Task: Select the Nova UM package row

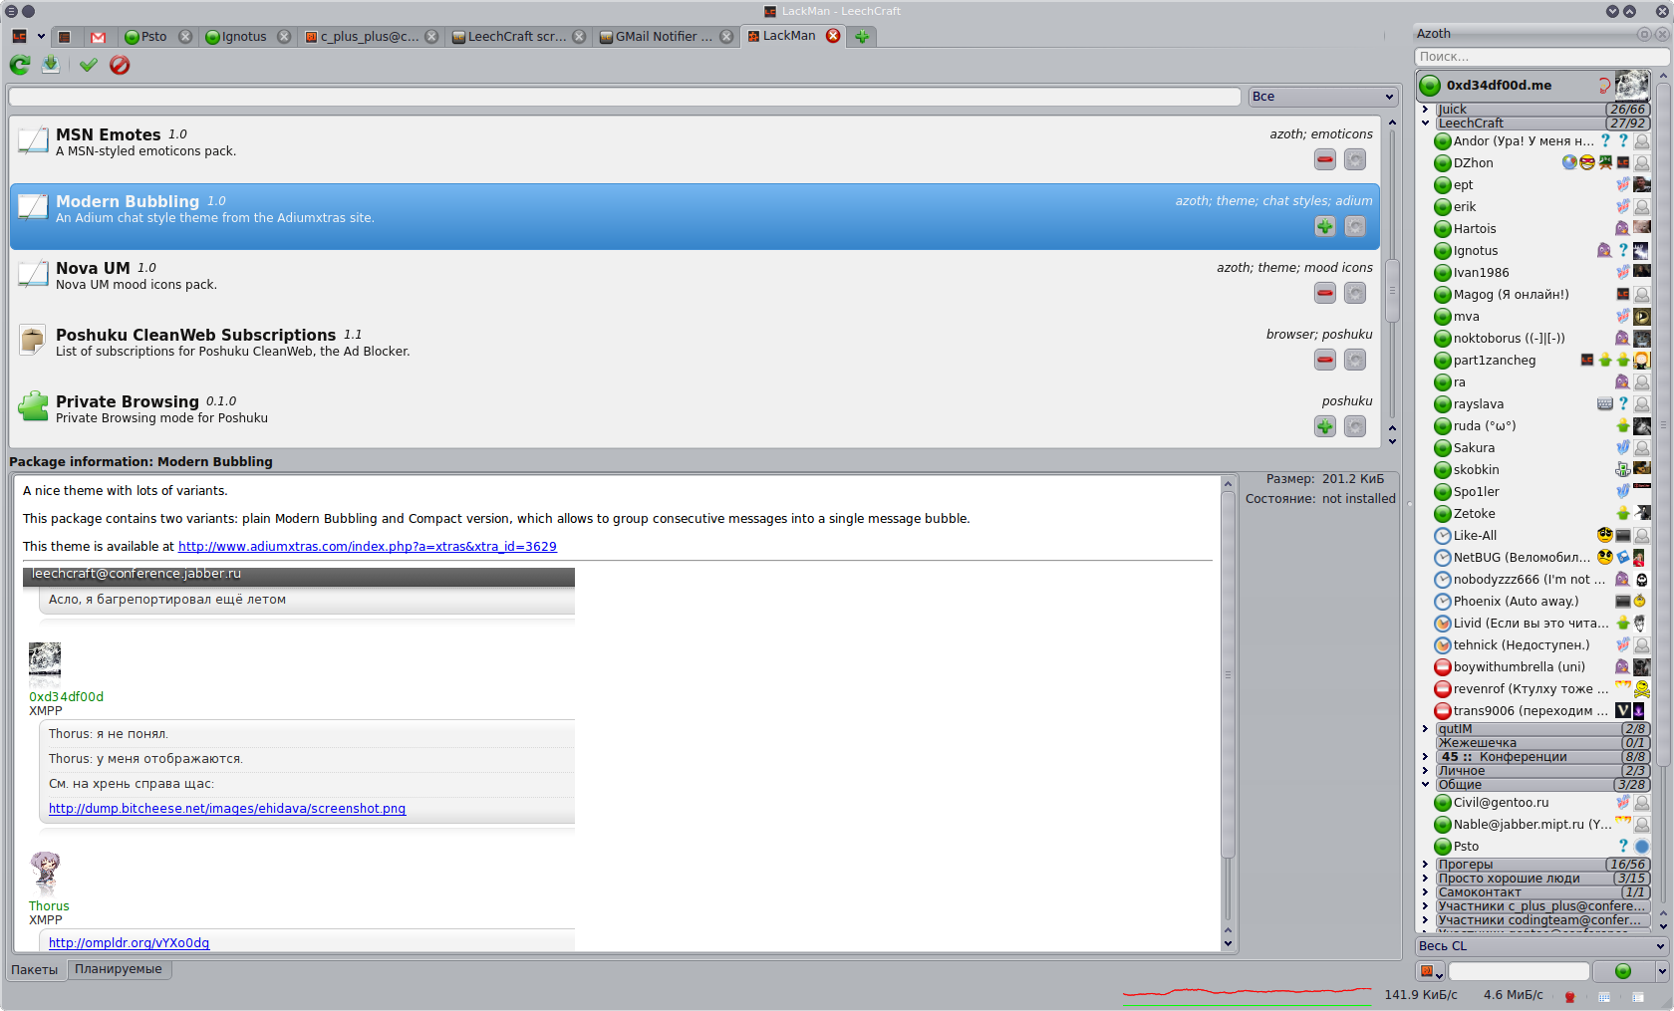Action: (695, 283)
